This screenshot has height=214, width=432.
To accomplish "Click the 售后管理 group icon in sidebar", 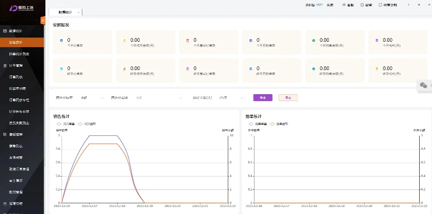I will (5, 135).
